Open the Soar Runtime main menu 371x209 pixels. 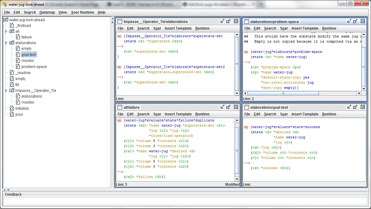pyautogui.click(x=82, y=12)
